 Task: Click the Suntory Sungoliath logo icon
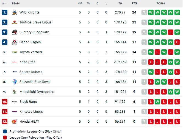click(15, 32)
